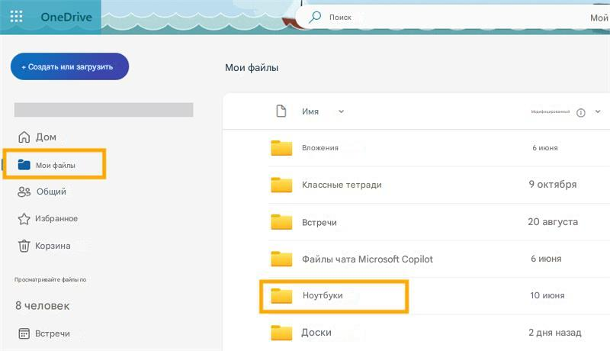Click the Мои файлы page heading
The height and width of the screenshot is (351, 610).
(x=252, y=68)
